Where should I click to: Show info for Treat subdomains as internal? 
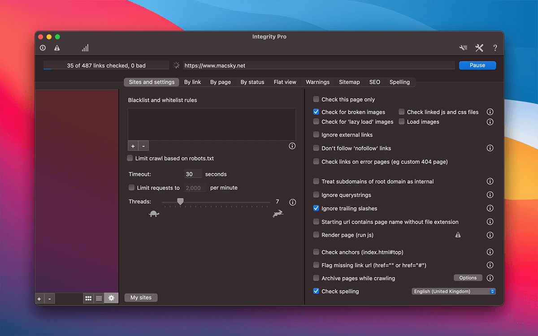[490, 181]
